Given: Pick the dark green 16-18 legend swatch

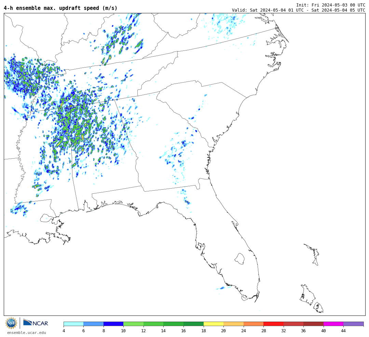Looking at the screenshot, I should [x=193, y=324].
